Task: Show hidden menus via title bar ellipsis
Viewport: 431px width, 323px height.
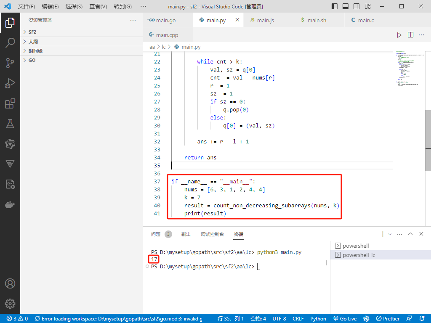Action: pyautogui.click(x=143, y=6)
